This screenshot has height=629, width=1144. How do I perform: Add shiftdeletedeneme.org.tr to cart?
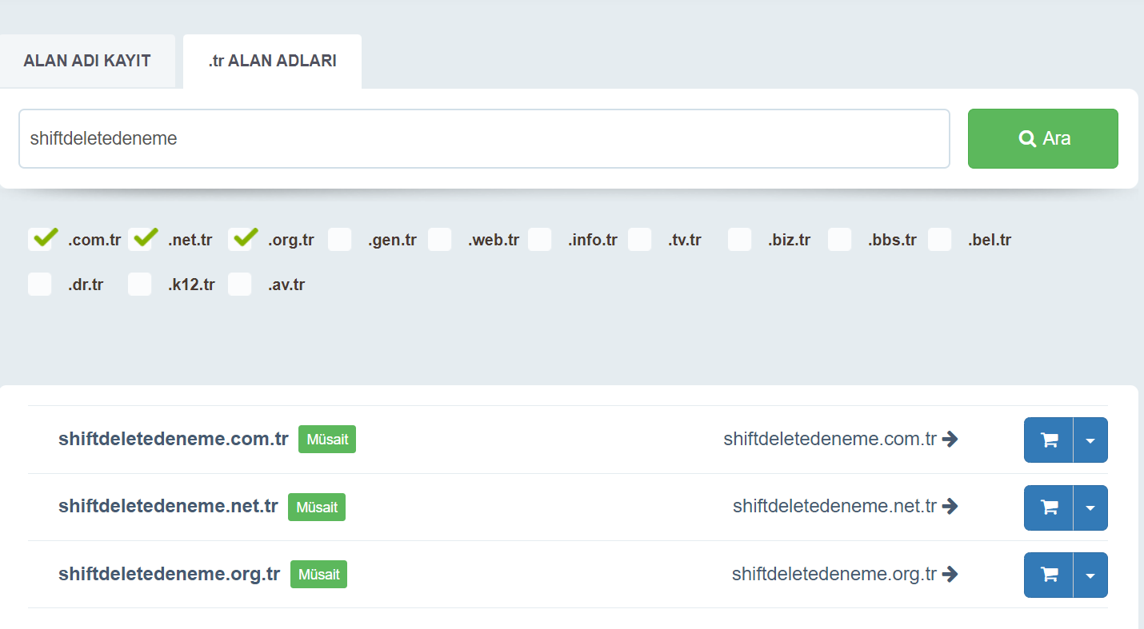tap(1048, 575)
